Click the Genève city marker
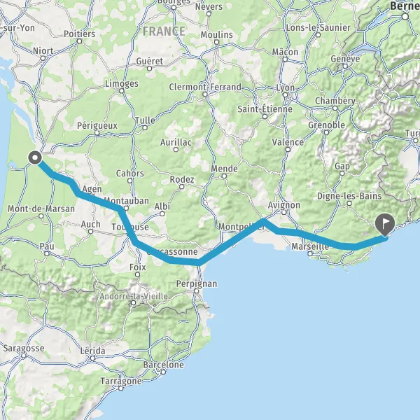This screenshot has width=420, height=420. (x=346, y=66)
